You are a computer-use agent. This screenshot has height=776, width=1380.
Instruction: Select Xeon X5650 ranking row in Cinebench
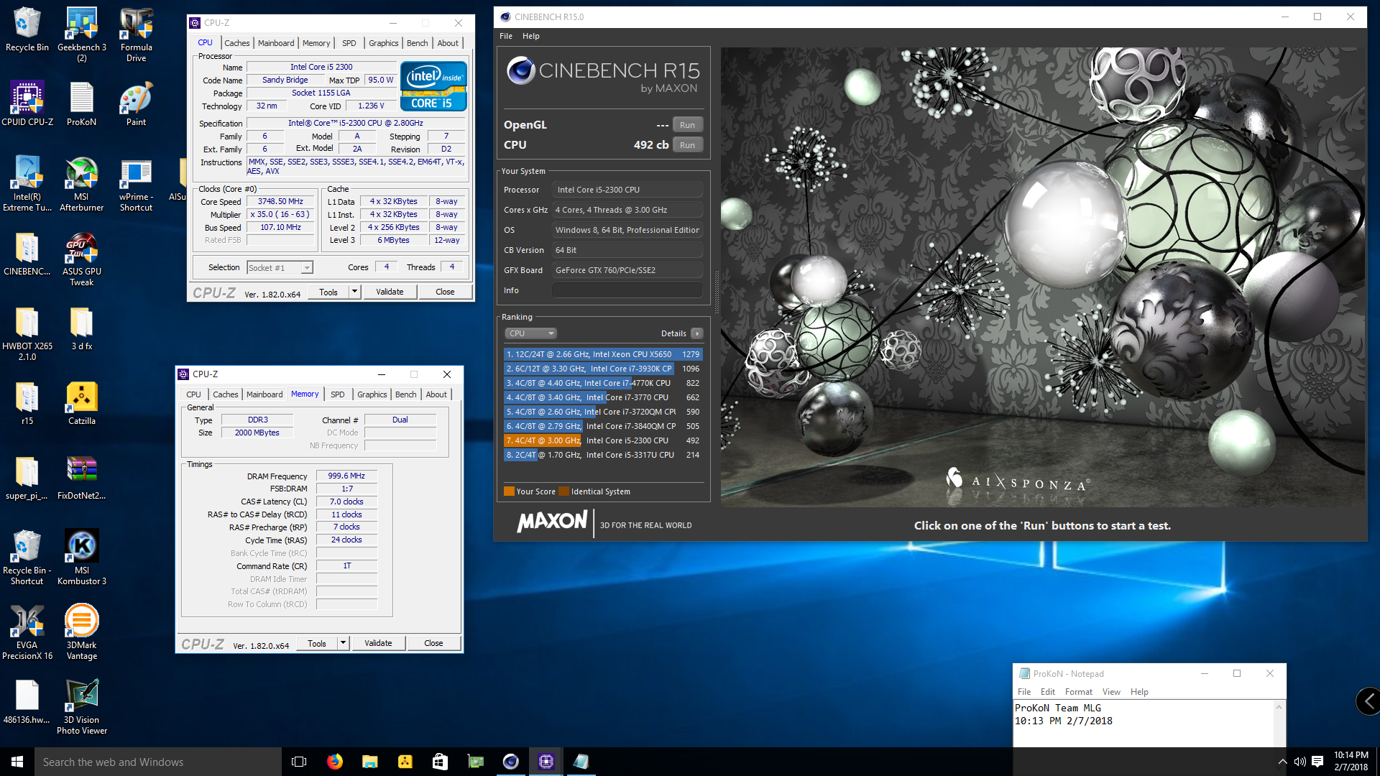click(603, 354)
